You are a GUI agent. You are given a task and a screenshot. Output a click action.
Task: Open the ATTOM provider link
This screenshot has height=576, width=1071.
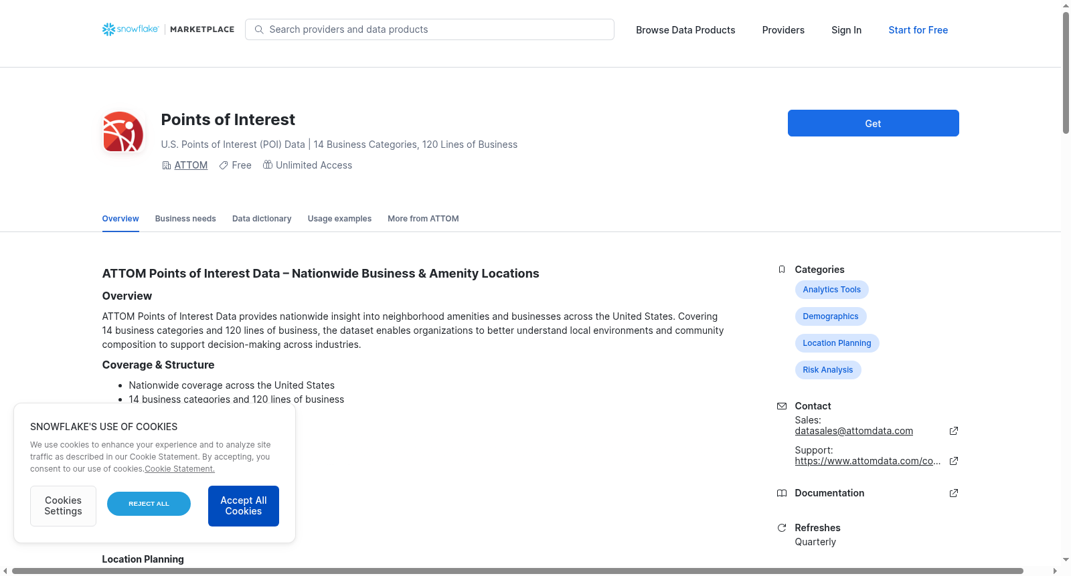click(x=191, y=165)
